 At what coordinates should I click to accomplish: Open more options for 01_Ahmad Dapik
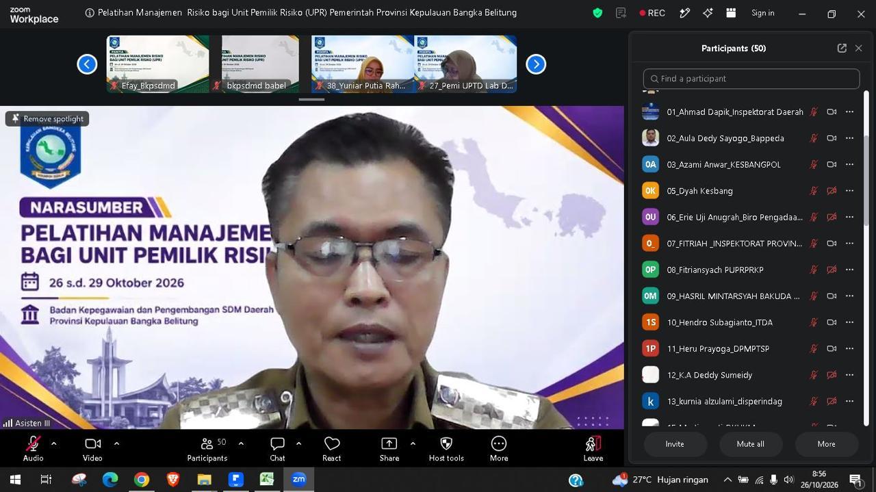(x=849, y=112)
